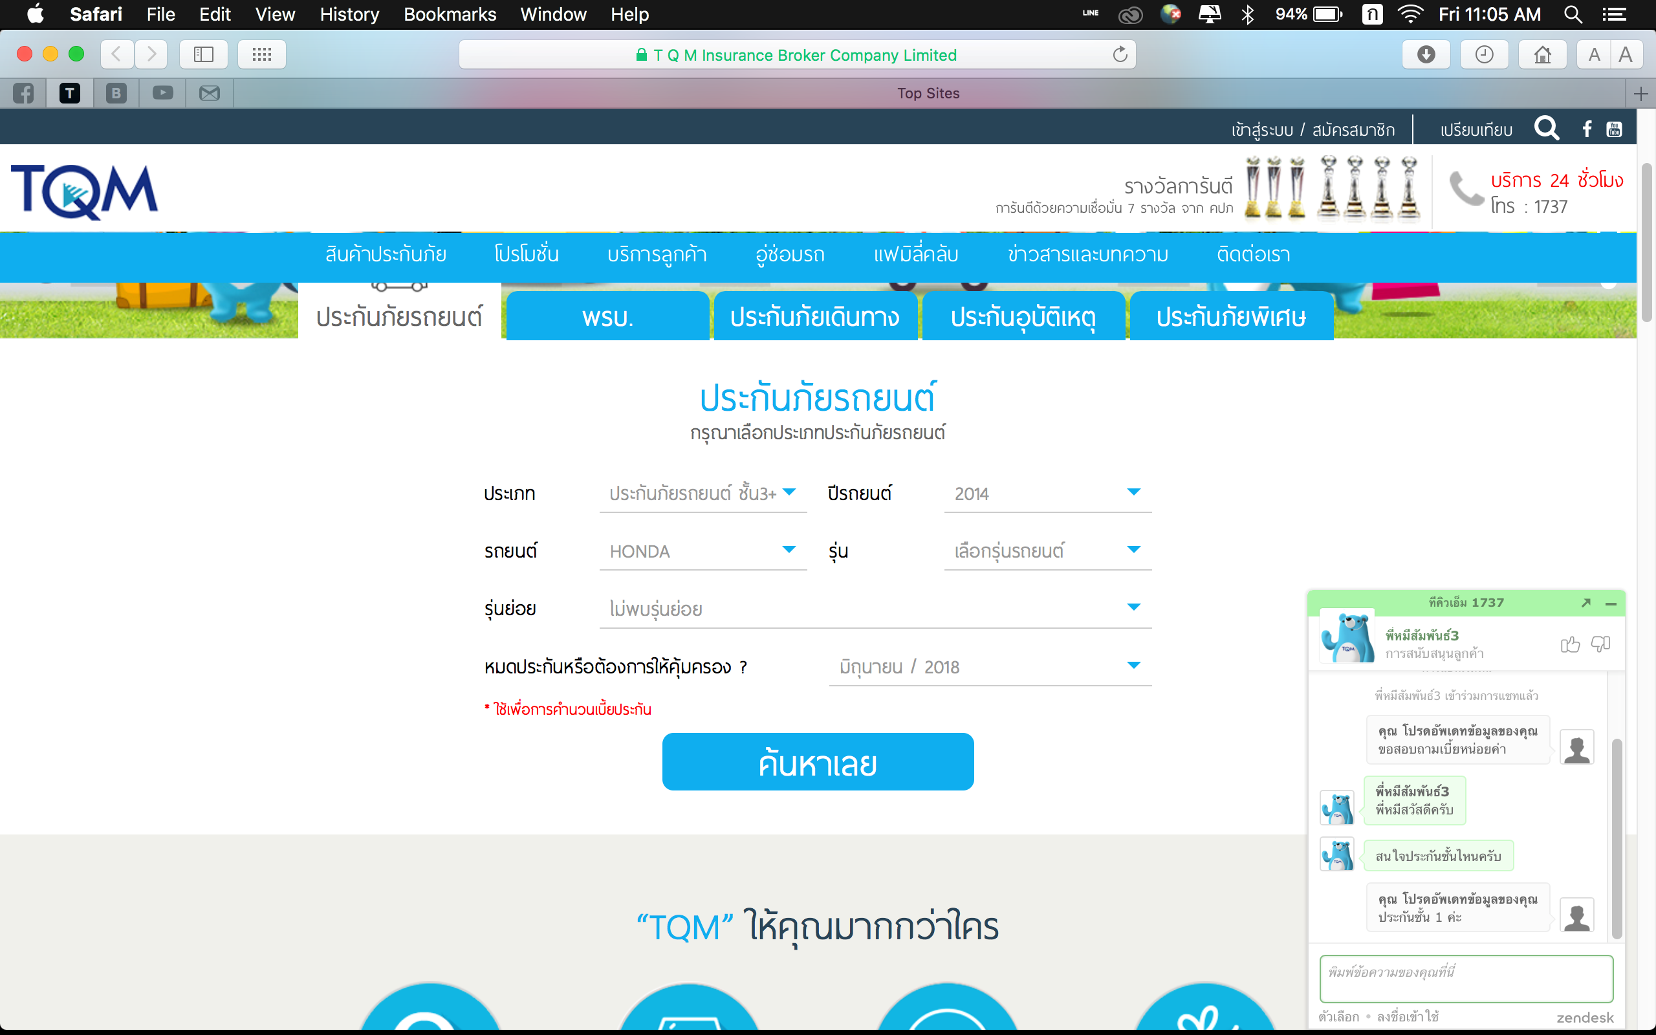Screen dimensions: 1656x1035
Task: Open ติดต่อเรา nav menu
Action: click(1254, 255)
